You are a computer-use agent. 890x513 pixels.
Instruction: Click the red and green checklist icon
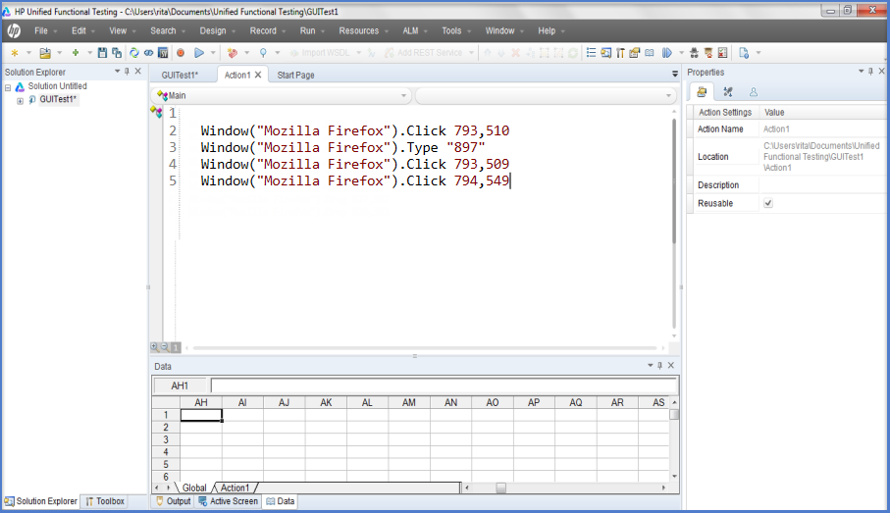coord(722,53)
